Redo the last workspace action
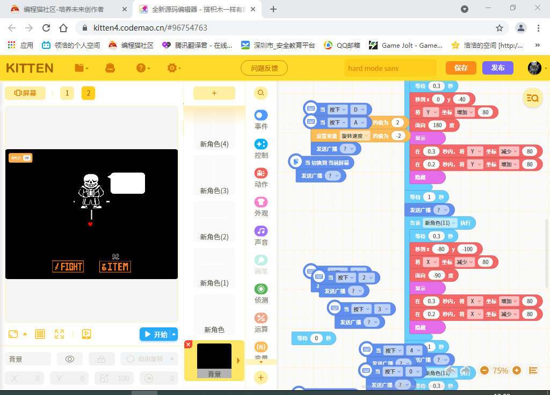Screen dimensions: 550x395 [466, 371]
